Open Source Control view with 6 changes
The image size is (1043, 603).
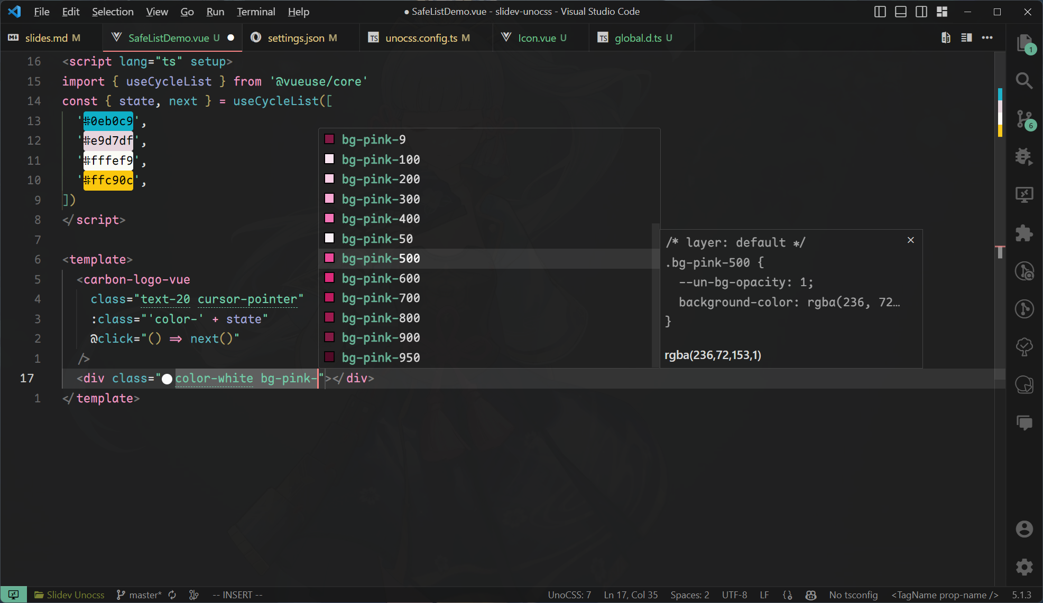pyautogui.click(x=1024, y=119)
